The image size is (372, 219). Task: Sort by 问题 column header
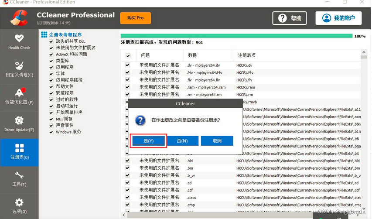coord(160,55)
